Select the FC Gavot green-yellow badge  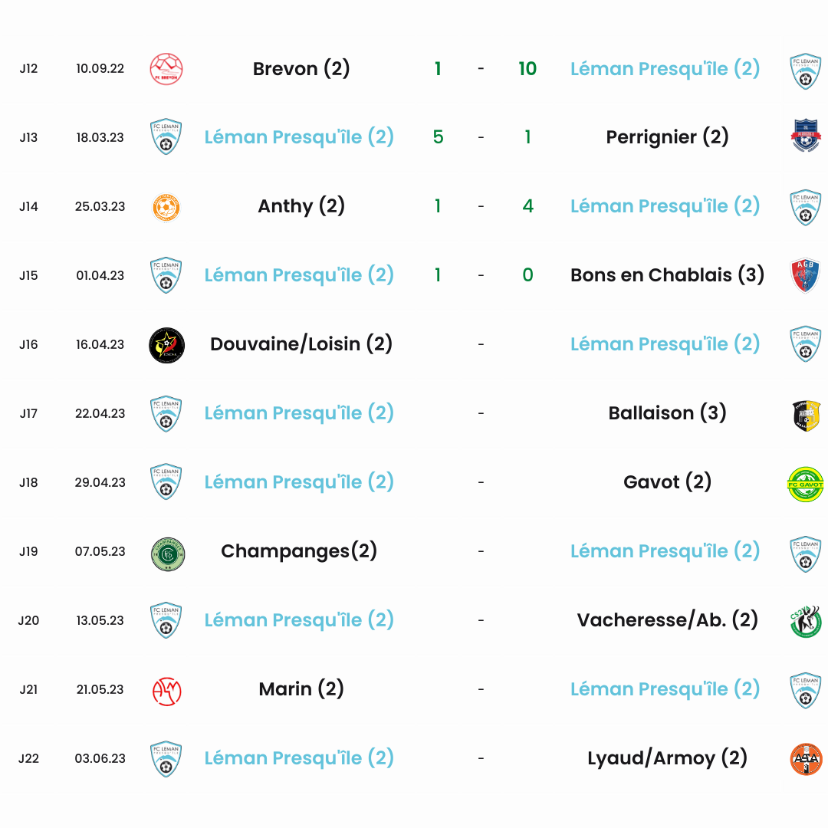805,485
